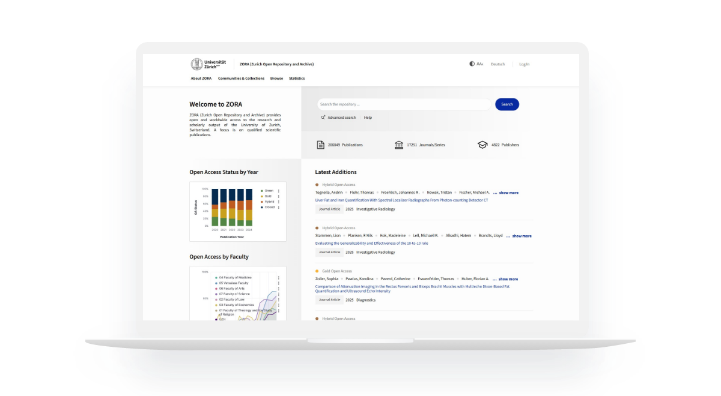This screenshot has height=396, width=721.
Task: Click the 04 Faculty of Medicine legend swatch
Action: coord(216,278)
